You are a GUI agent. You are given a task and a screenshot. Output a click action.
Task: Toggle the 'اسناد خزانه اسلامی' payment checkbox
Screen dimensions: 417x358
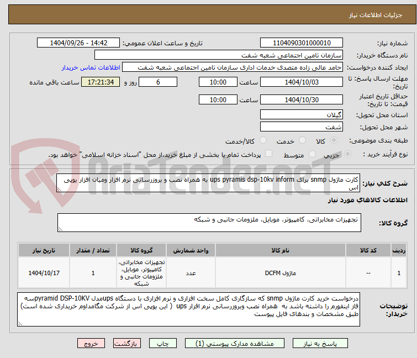coord(269,154)
